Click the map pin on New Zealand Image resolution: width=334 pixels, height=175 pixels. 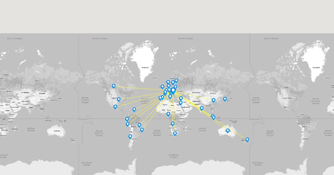click(247, 139)
